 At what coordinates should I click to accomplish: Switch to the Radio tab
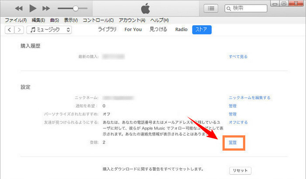pos(181,29)
